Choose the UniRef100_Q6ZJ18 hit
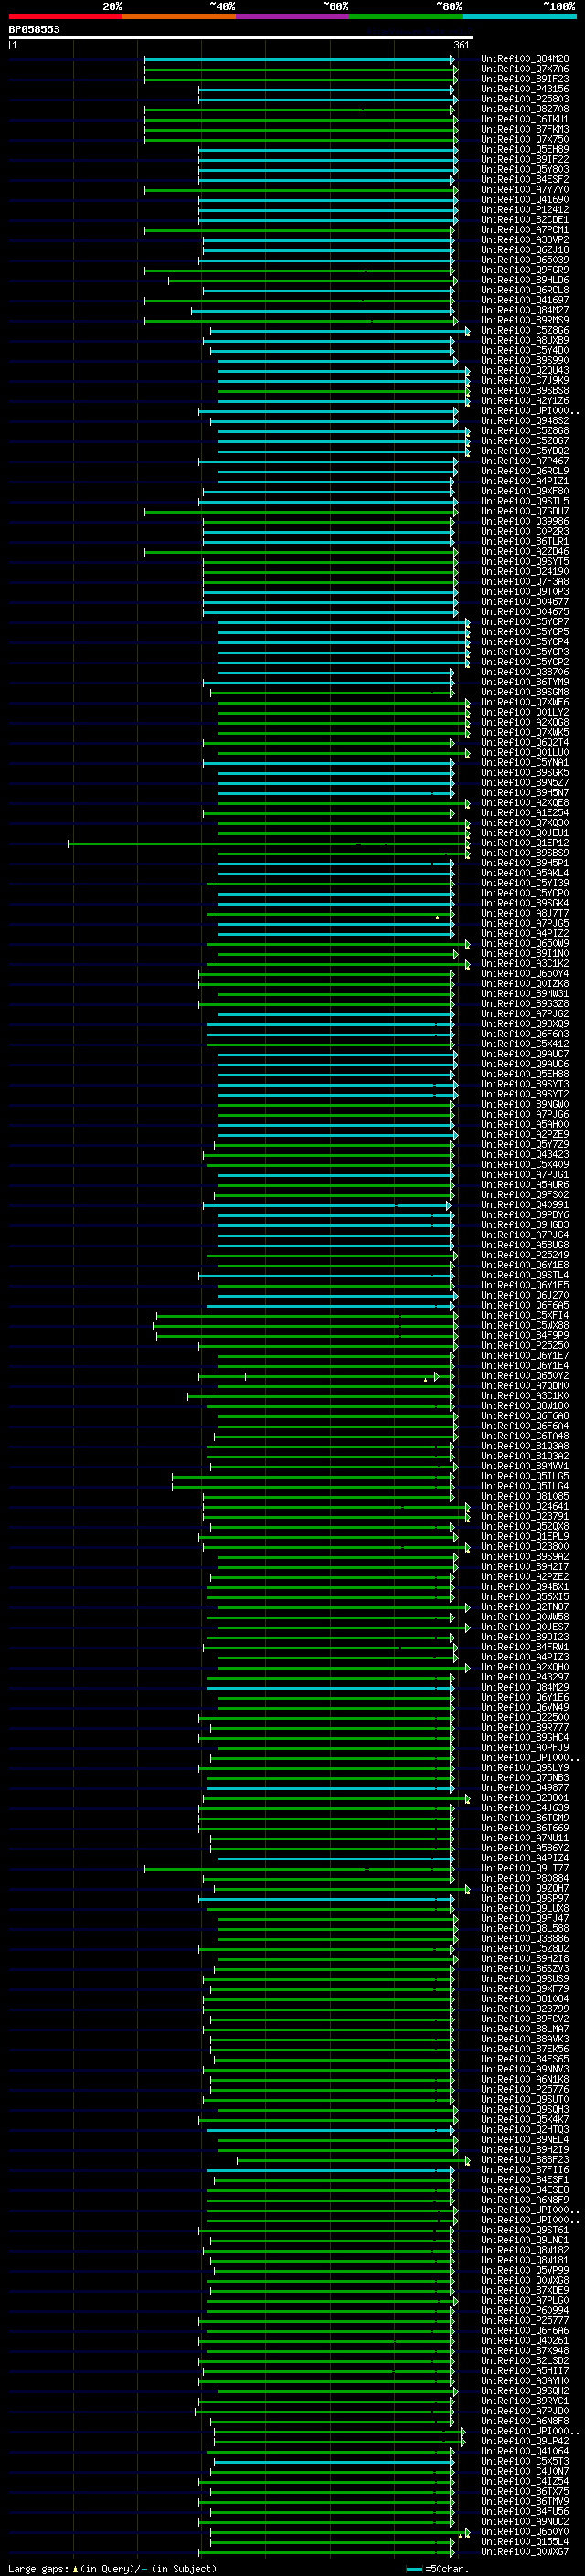 (x=525, y=250)
